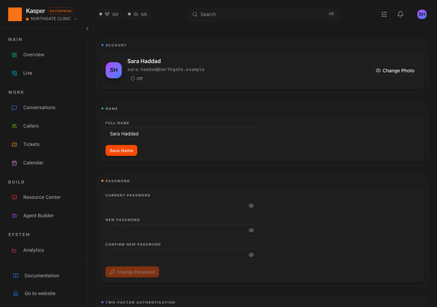Focus the New Password field

pyautogui.click(x=182, y=230)
